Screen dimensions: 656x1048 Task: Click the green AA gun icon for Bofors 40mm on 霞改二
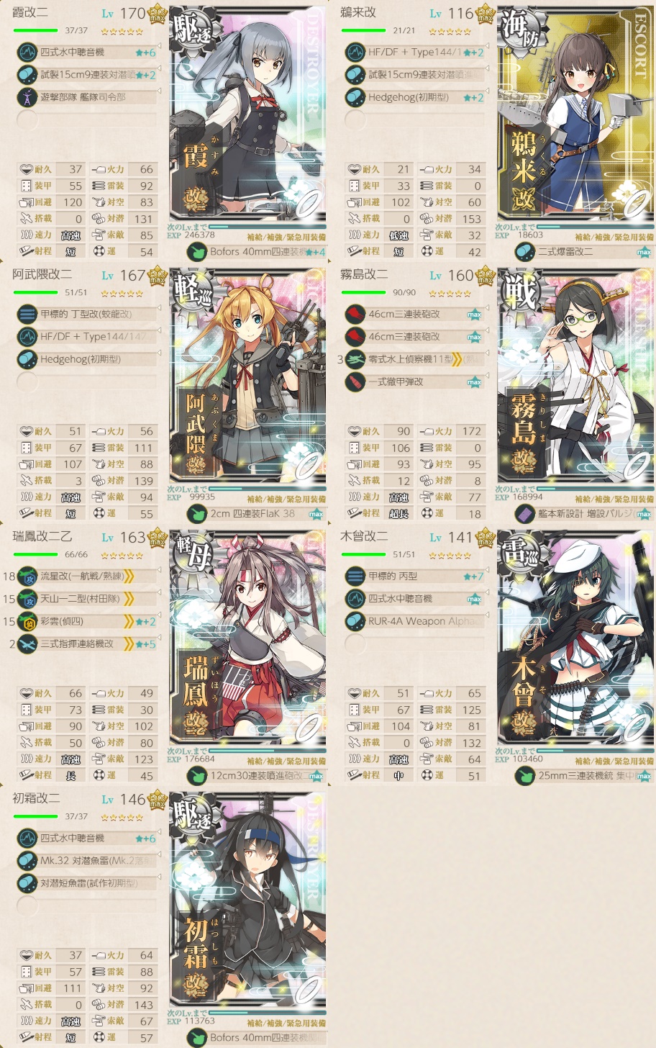(x=196, y=252)
